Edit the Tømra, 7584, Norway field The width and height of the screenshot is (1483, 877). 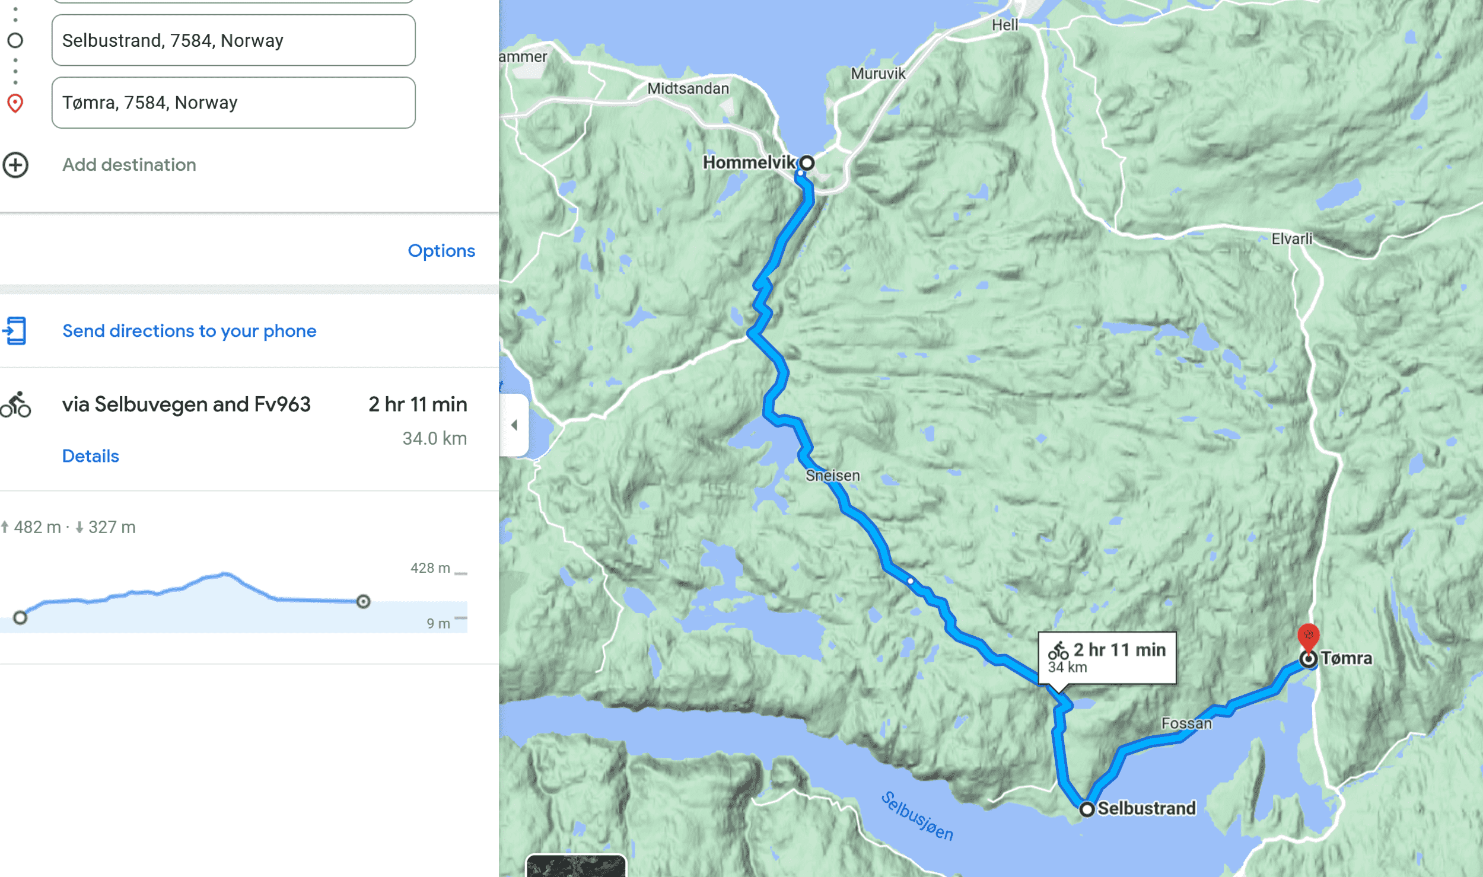[233, 103]
